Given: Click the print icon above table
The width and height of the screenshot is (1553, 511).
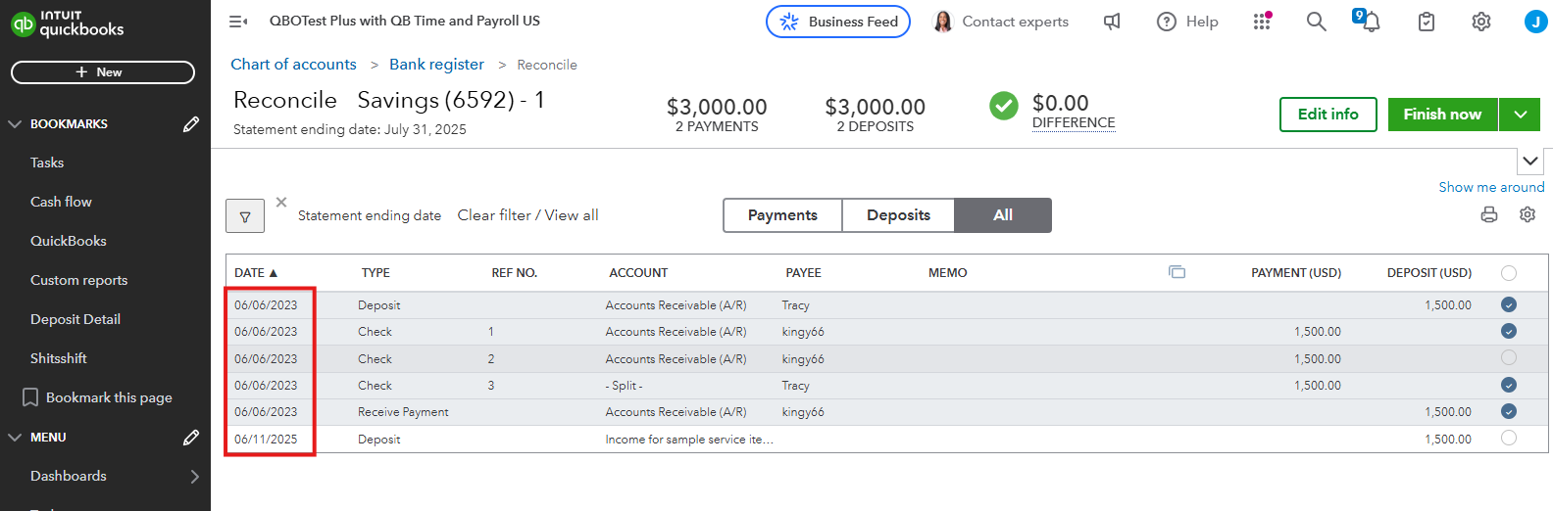Looking at the screenshot, I should point(1489,214).
